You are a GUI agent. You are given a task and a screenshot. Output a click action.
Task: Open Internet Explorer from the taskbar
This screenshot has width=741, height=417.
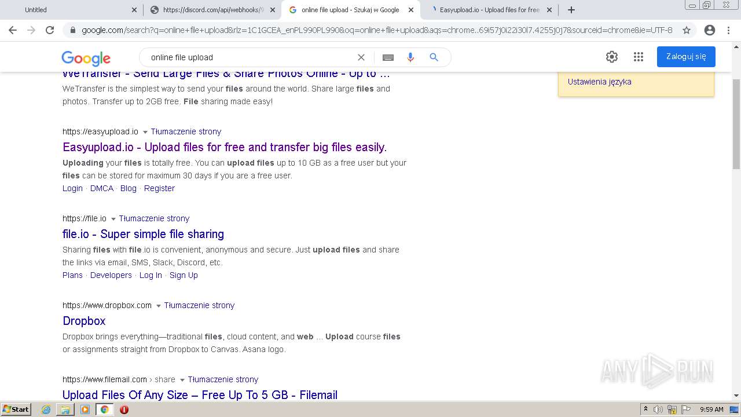pyautogui.click(x=46, y=409)
